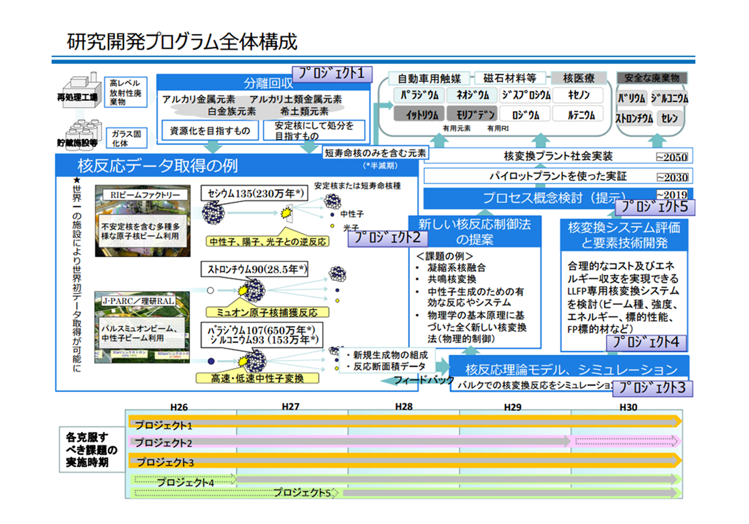Click the ジスプロシウム element box

[526, 95]
